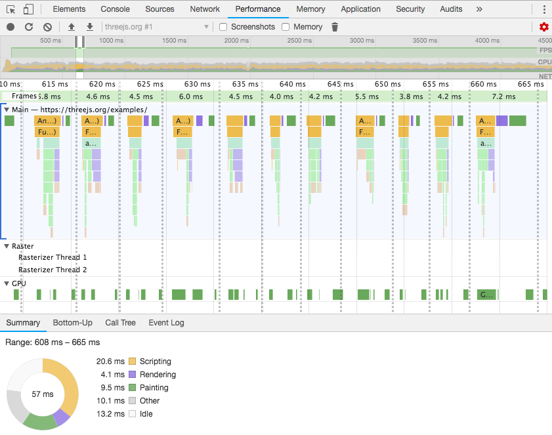The image size is (552, 435).
Task: Collapse the Main thread section
Action: click(7, 110)
